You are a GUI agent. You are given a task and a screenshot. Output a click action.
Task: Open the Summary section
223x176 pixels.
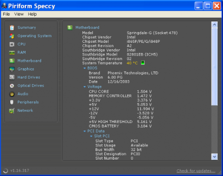pos(27,28)
